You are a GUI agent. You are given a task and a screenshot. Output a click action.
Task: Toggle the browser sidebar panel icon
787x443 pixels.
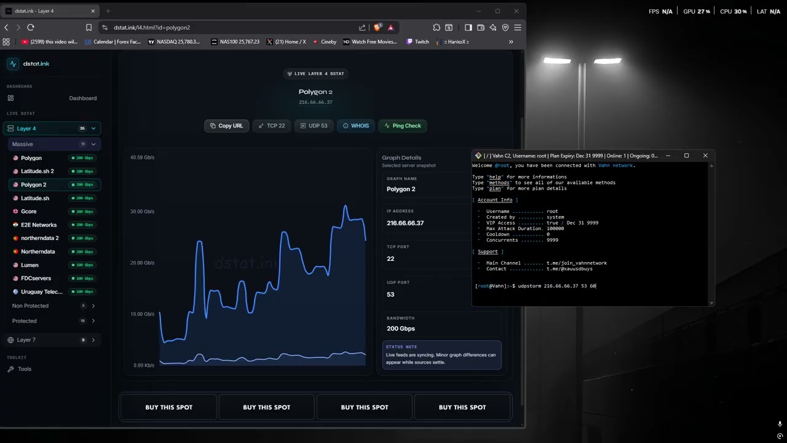[469, 27]
